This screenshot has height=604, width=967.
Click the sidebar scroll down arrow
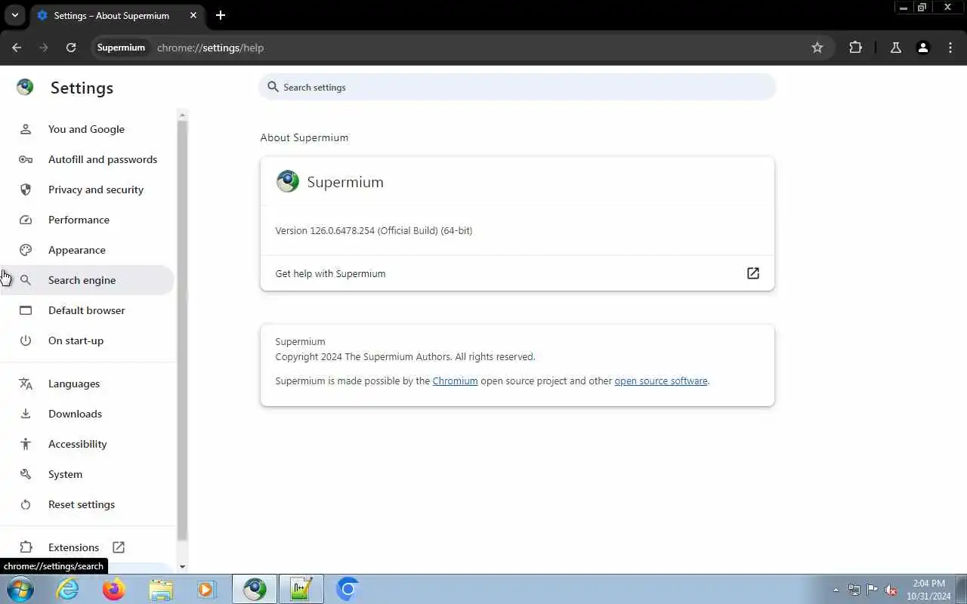pos(182,567)
